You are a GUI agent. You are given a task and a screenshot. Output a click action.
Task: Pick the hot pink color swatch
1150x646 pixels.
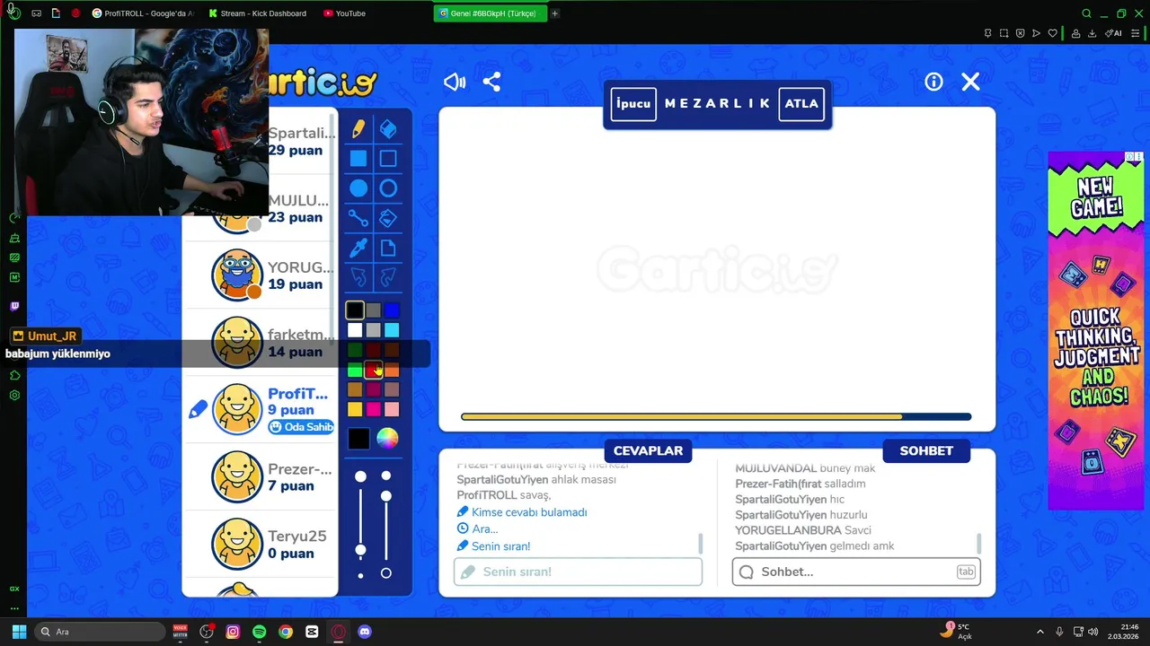tap(374, 409)
